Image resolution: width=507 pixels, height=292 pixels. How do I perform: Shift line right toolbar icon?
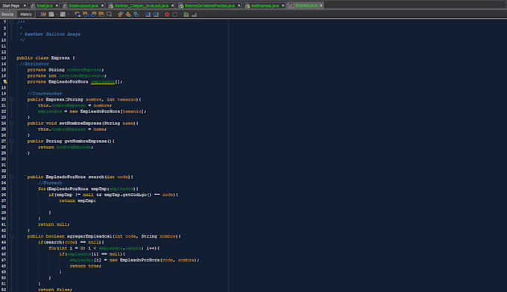[156, 14]
